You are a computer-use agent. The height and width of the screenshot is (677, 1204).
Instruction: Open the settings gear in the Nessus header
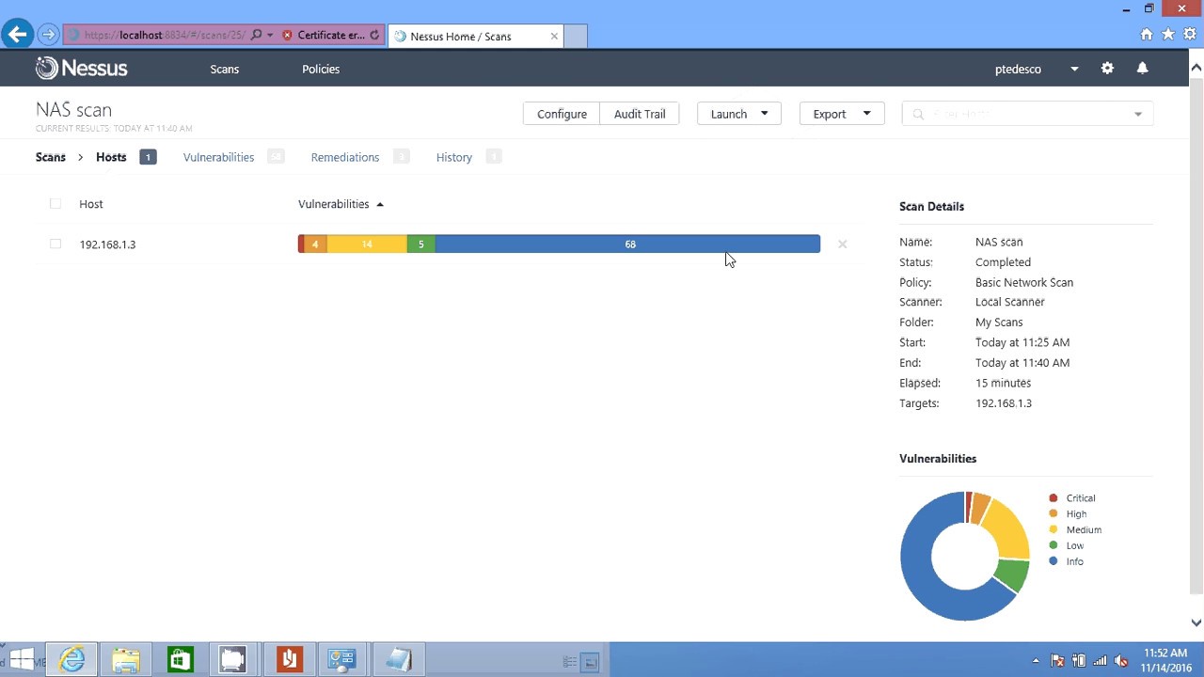[x=1107, y=69]
